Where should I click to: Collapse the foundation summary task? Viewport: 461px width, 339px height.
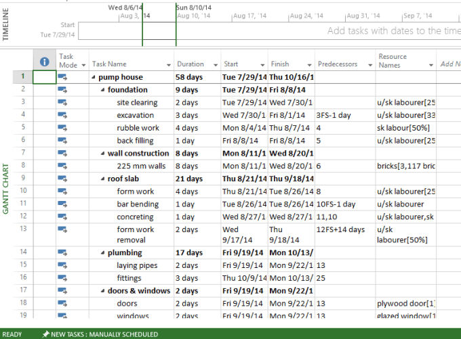click(x=102, y=90)
